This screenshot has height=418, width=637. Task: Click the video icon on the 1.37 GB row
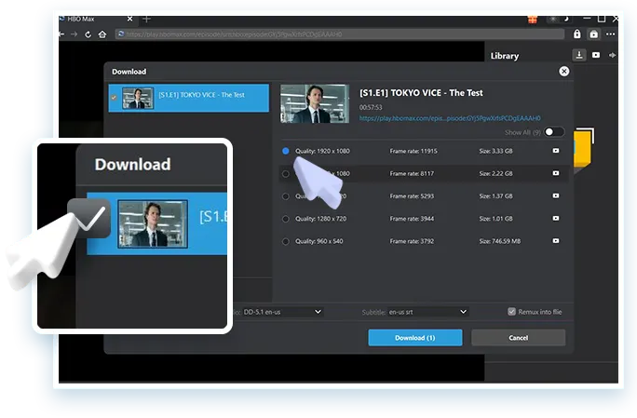coord(556,196)
